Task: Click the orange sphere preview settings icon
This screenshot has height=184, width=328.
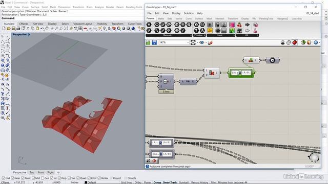Action: tap(309, 42)
